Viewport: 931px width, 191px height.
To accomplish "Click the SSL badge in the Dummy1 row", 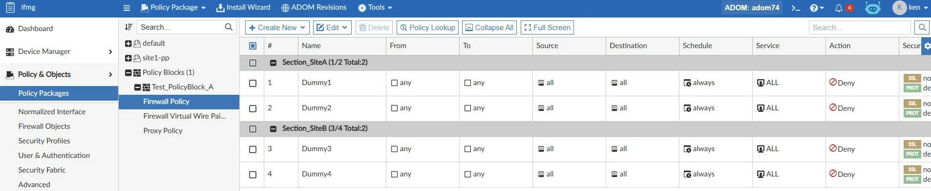I will (x=912, y=78).
